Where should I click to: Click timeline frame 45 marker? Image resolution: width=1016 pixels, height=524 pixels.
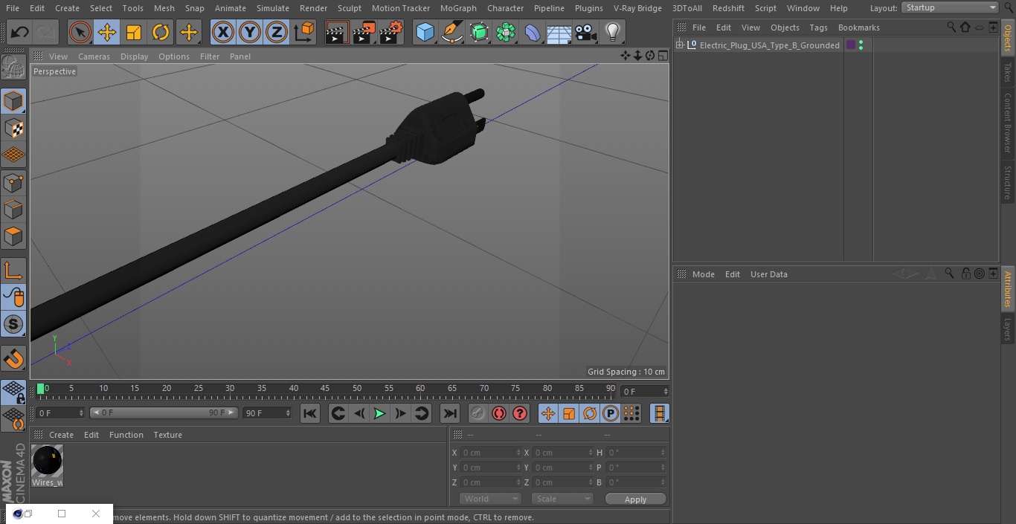(325, 388)
